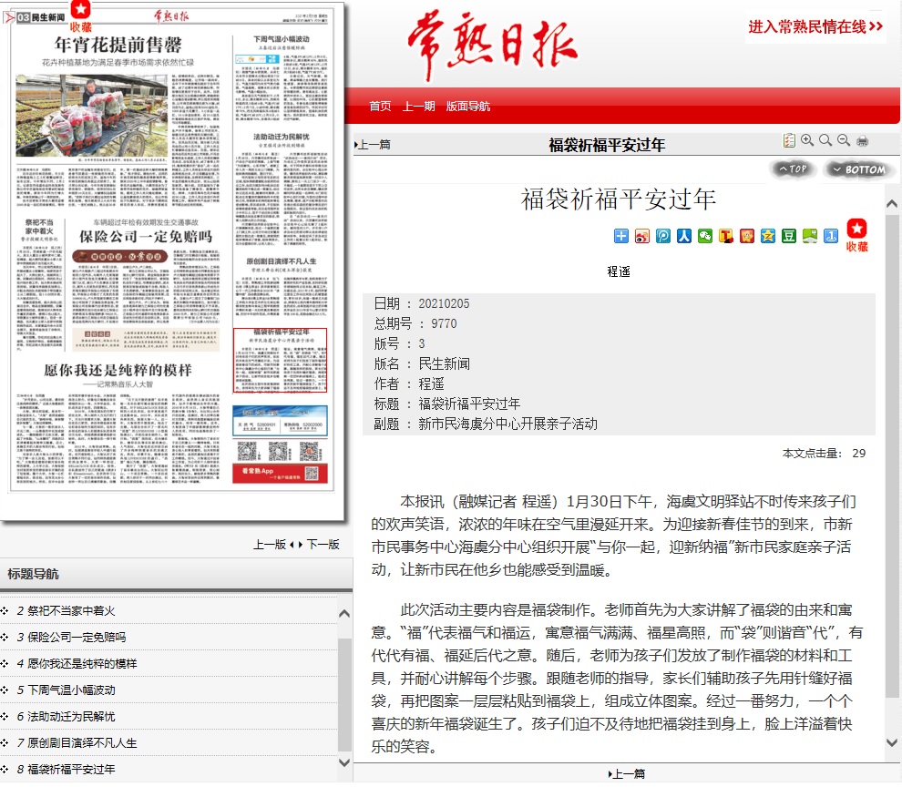Click the red 收藏 star beside share icons
The height and width of the screenshot is (787, 902).
tap(856, 235)
